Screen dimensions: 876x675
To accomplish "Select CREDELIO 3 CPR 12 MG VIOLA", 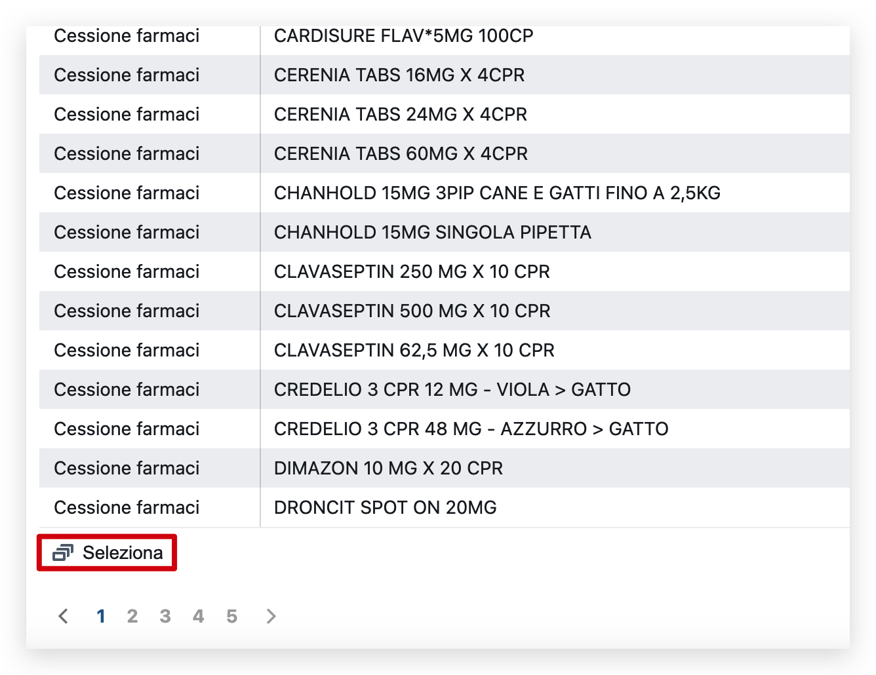I will click(452, 390).
